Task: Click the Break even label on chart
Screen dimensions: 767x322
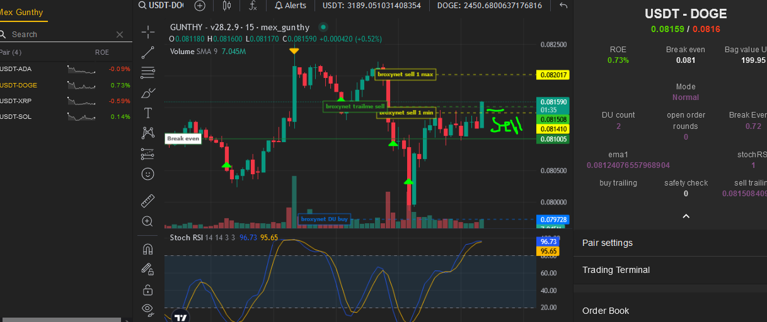Action: coord(183,138)
